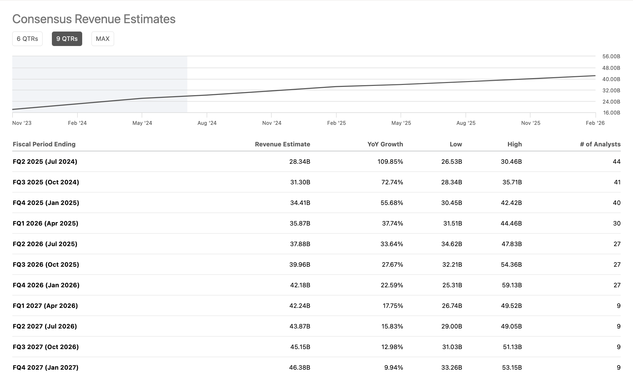The height and width of the screenshot is (388, 633).
Task: Click the 43.87B revenue estimate value
Action: point(300,326)
